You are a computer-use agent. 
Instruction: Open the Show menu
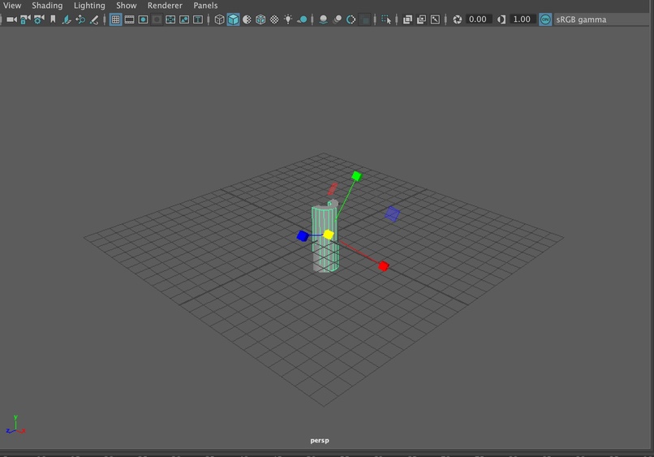(127, 6)
